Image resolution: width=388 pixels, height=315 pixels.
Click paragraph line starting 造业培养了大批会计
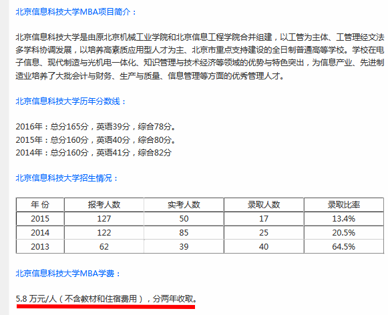coord(150,76)
